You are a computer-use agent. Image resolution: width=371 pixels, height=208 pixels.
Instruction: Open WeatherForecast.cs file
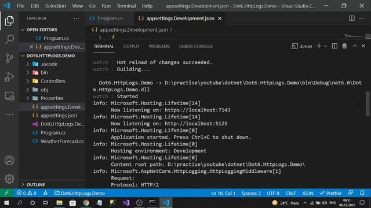tap(52, 141)
